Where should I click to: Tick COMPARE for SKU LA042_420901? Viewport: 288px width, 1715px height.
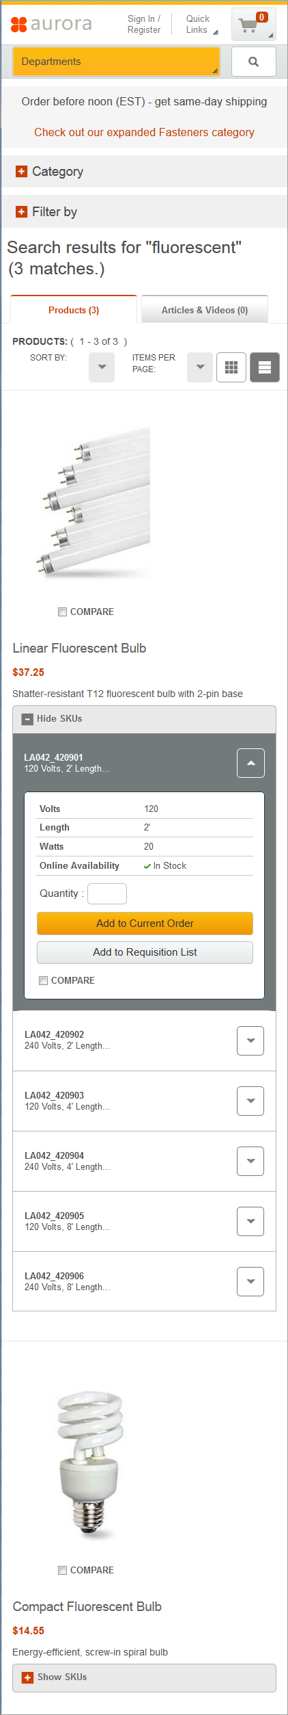click(43, 980)
